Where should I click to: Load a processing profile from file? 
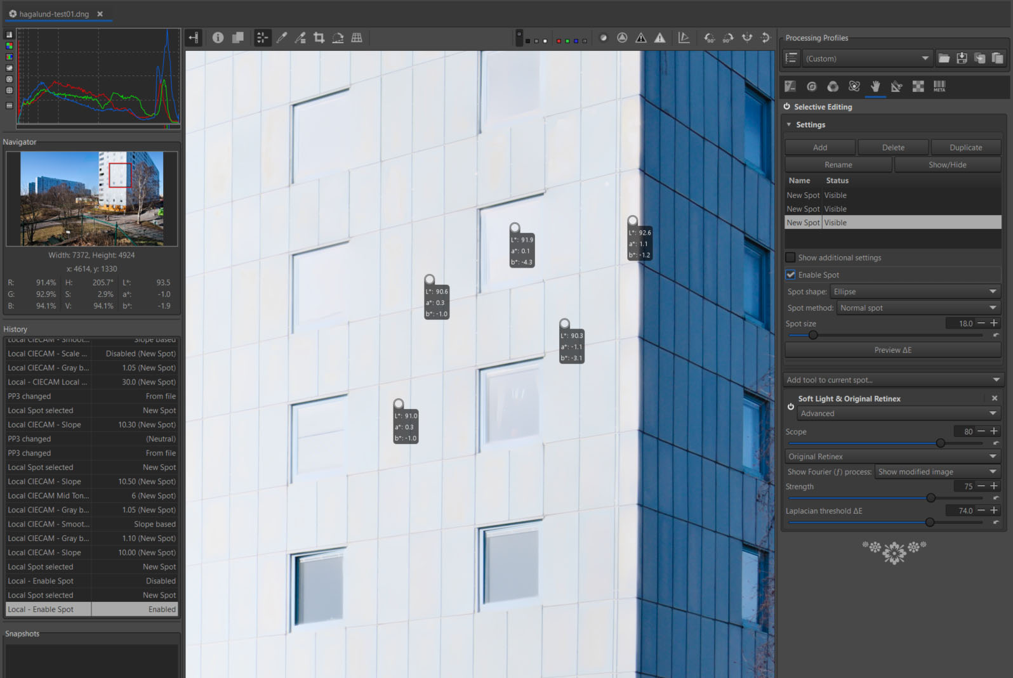pyautogui.click(x=944, y=58)
